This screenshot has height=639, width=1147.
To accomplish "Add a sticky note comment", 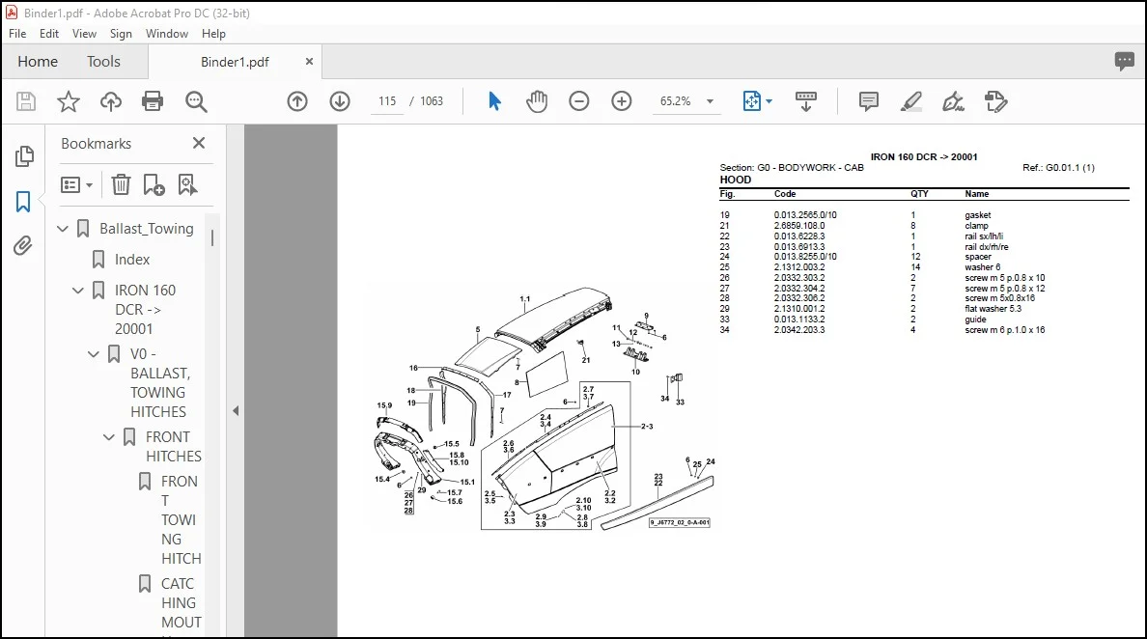I will (x=868, y=101).
